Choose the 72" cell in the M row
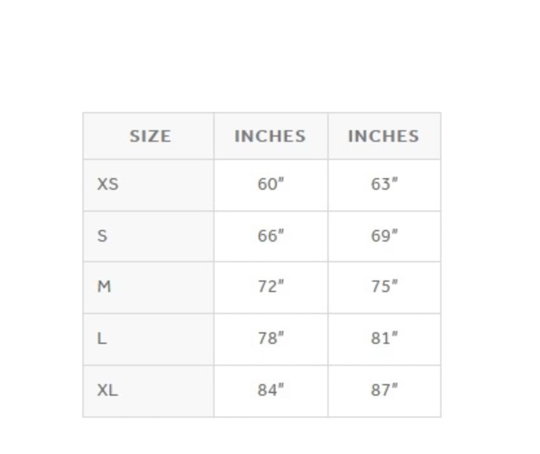Screen dimensions: 540x454 click(x=271, y=286)
